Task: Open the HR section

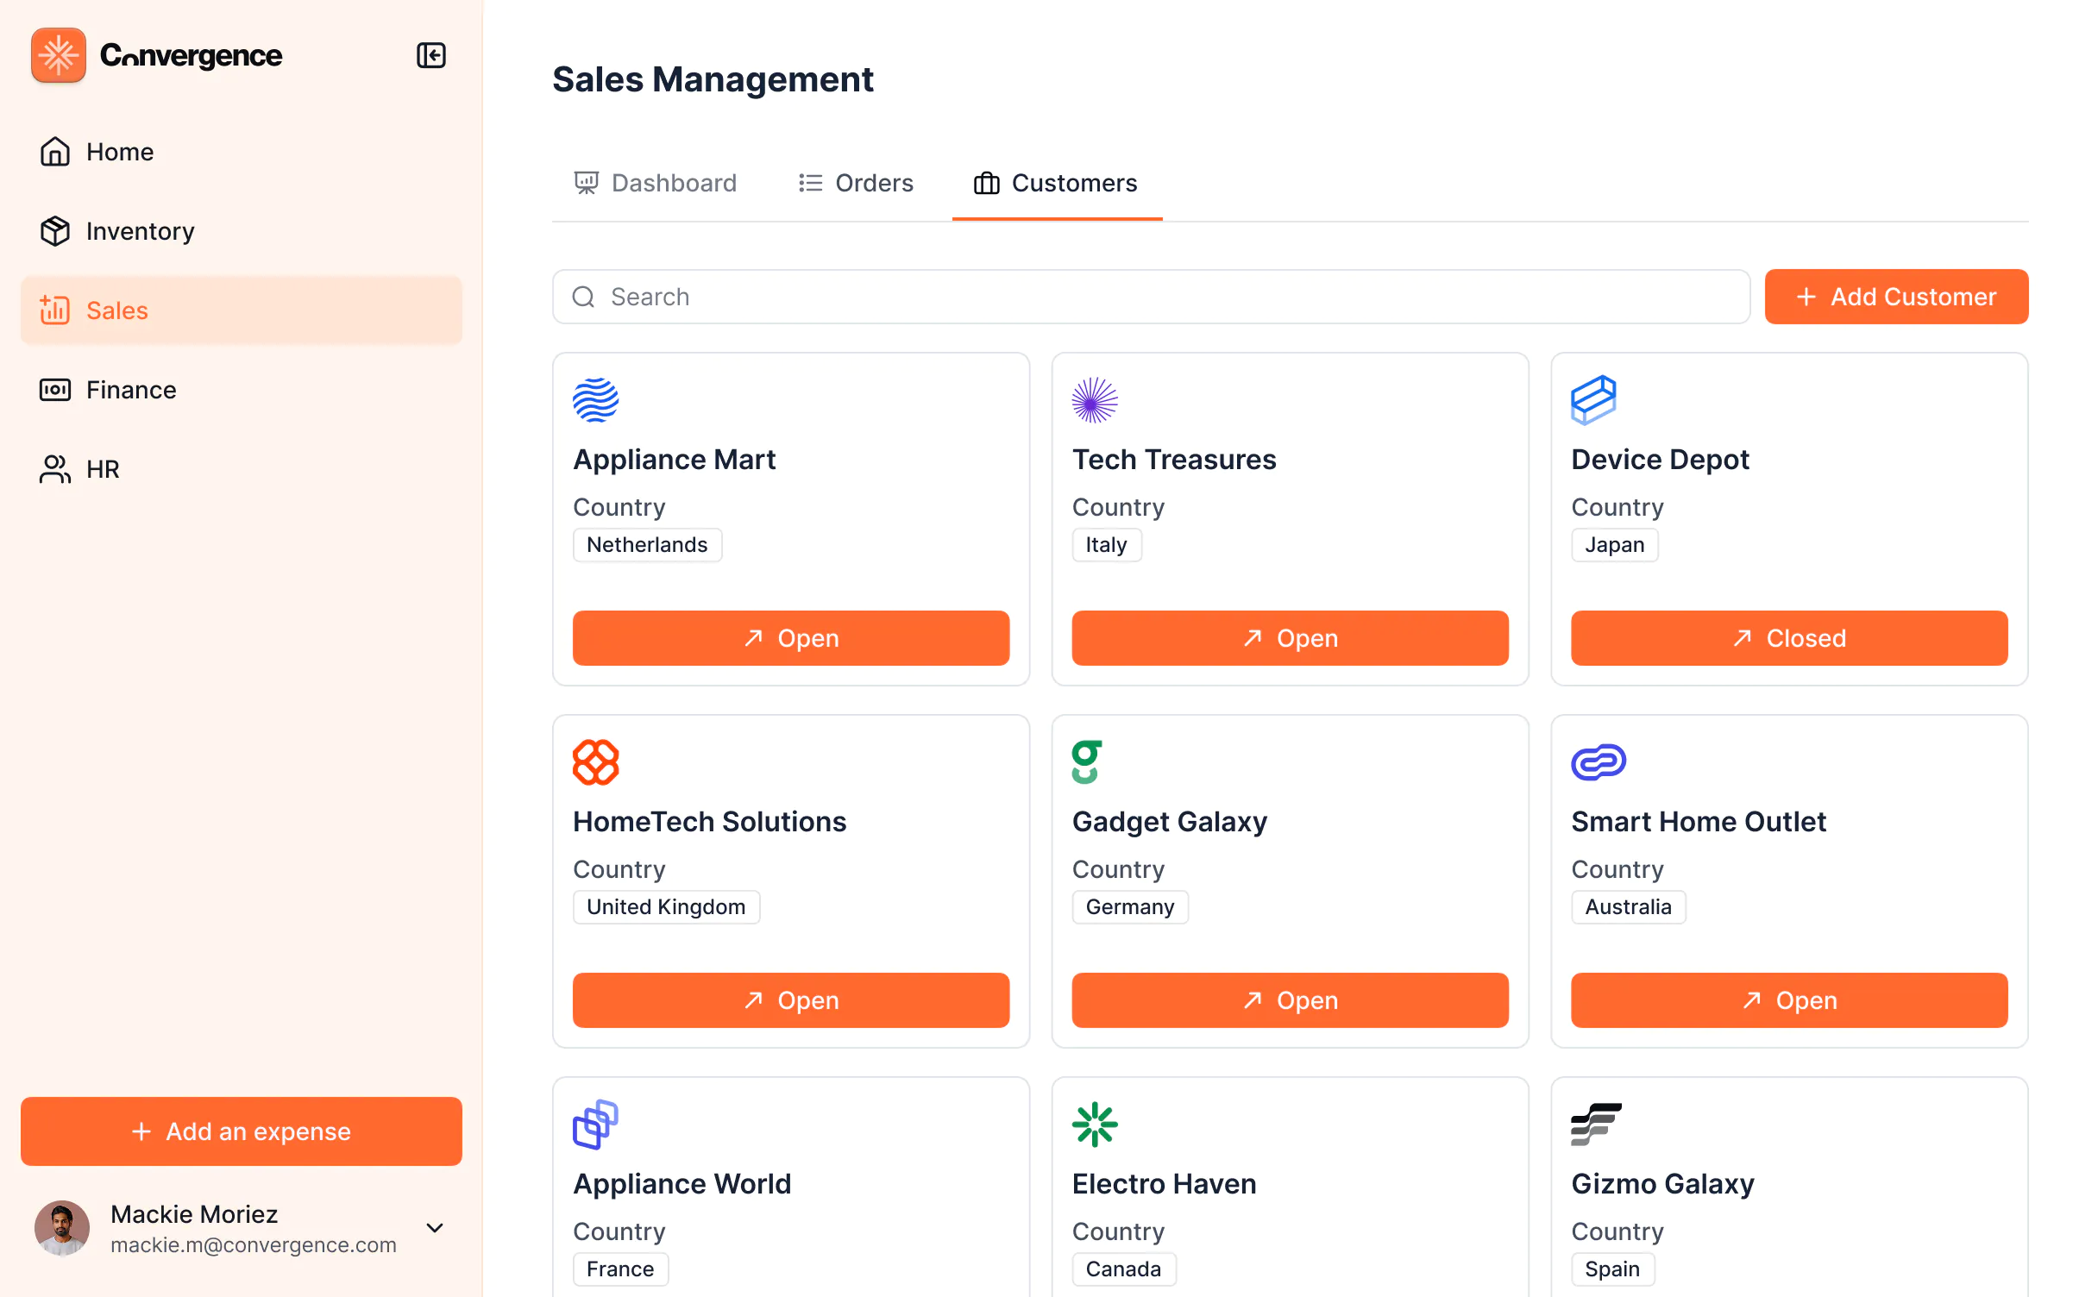Action: point(102,469)
